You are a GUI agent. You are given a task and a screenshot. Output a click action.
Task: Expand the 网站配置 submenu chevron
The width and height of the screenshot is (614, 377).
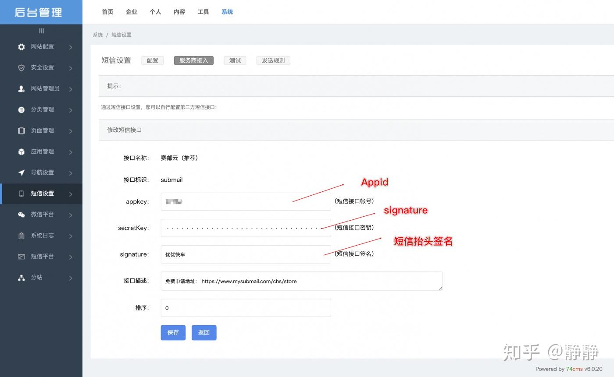coord(71,47)
